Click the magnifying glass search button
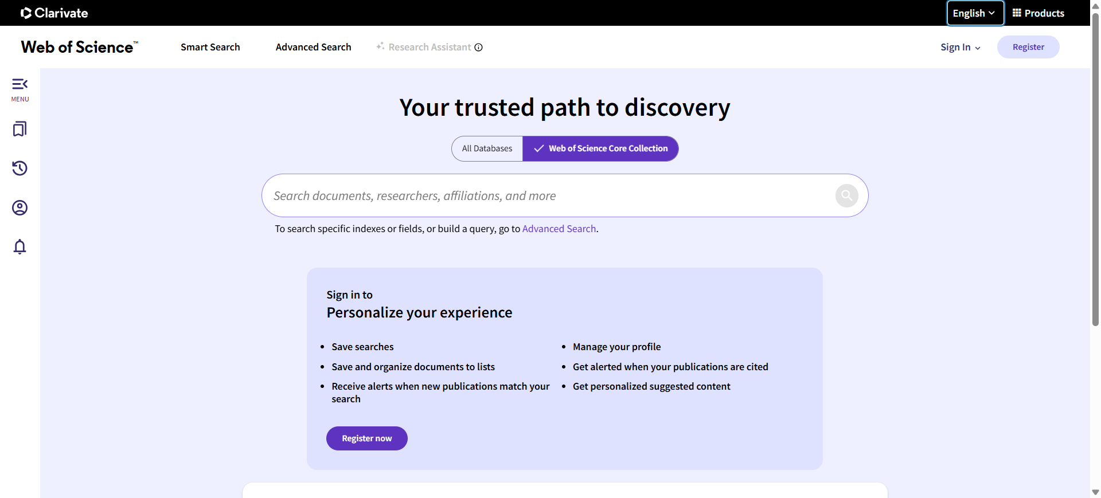 click(846, 195)
